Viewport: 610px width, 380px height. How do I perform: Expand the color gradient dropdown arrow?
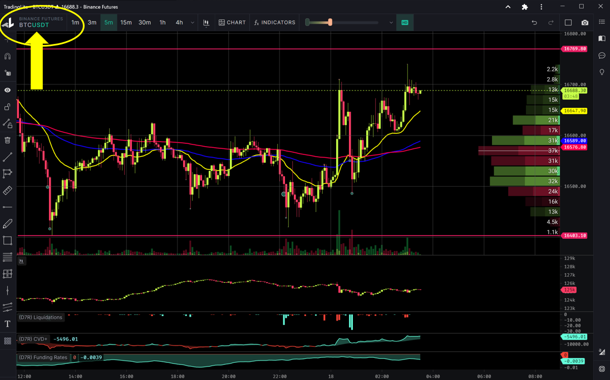pyautogui.click(x=391, y=22)
